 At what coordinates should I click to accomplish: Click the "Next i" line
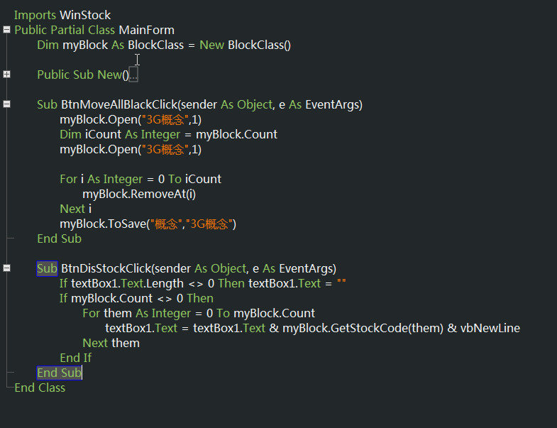pos(76,209)
